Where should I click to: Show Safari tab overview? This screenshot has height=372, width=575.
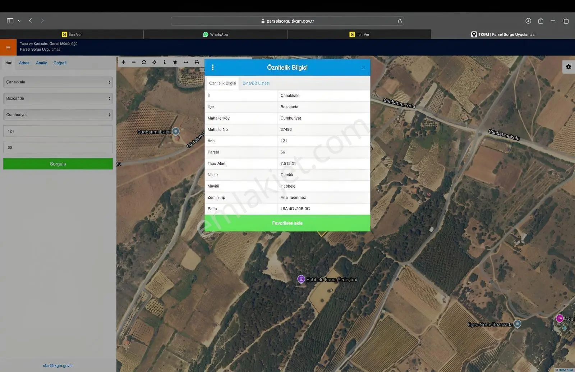point(565,21)
